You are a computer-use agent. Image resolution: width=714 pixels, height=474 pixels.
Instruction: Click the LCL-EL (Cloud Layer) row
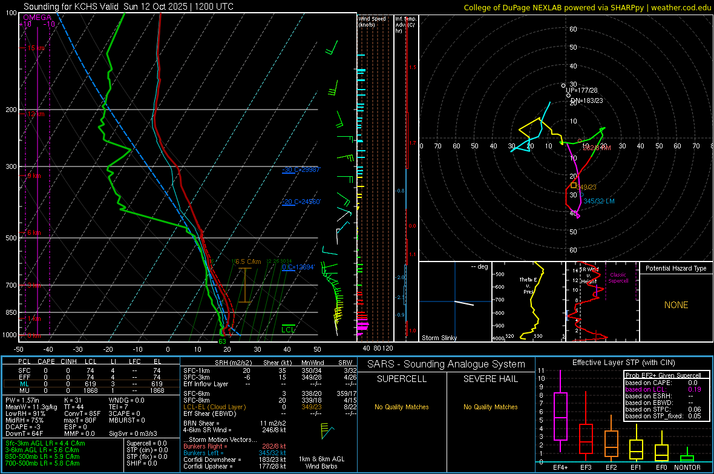pos(270,407)
